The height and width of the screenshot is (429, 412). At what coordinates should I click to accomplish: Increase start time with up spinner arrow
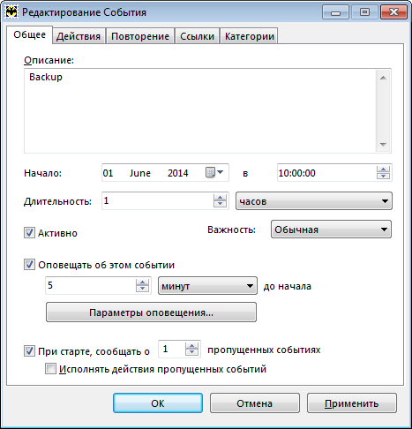383,169
